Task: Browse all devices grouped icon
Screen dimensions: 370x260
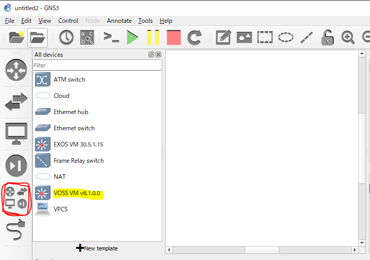Action: click(x=16, y=198)
